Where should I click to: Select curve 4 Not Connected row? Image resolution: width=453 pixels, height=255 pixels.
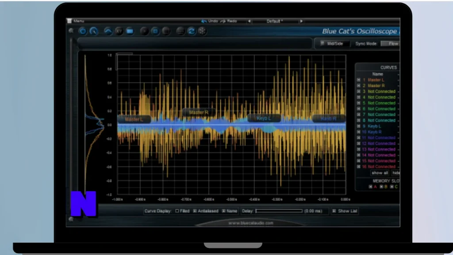(x=378, y=97)
